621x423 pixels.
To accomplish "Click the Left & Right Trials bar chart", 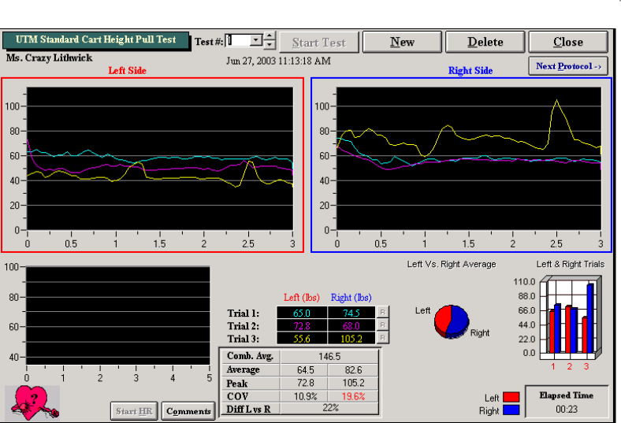I will (571, 317).
